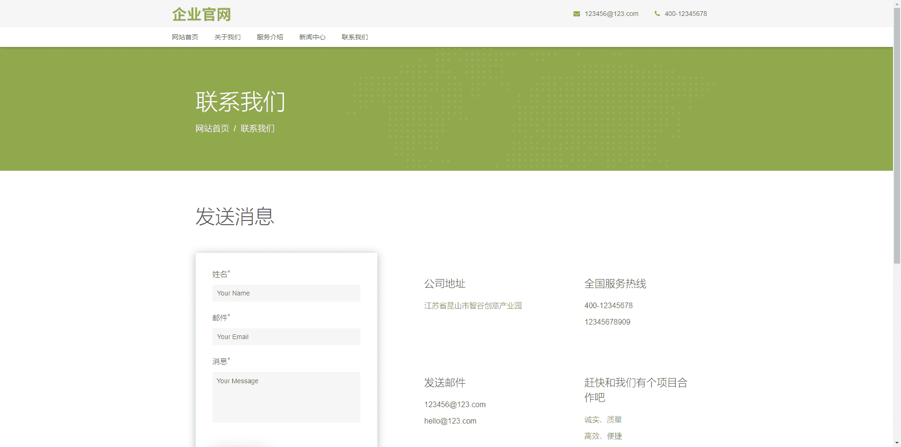
Task: Open the 服务介绍 menu item
Action: pyautogui.click(x=270, y=37)
